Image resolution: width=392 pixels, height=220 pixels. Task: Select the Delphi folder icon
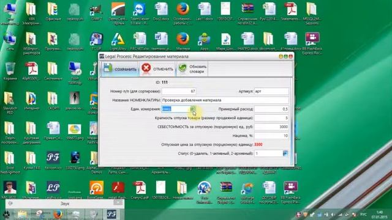(10, 132)
